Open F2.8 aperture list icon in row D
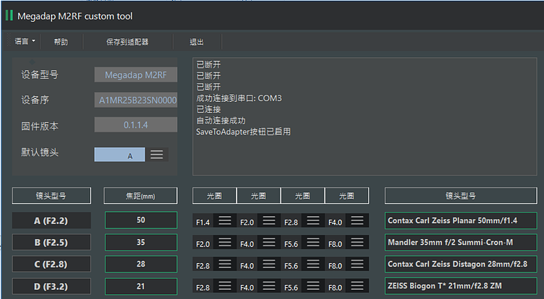The height and width of the screenshot is (299, 544). coord(225,286)
